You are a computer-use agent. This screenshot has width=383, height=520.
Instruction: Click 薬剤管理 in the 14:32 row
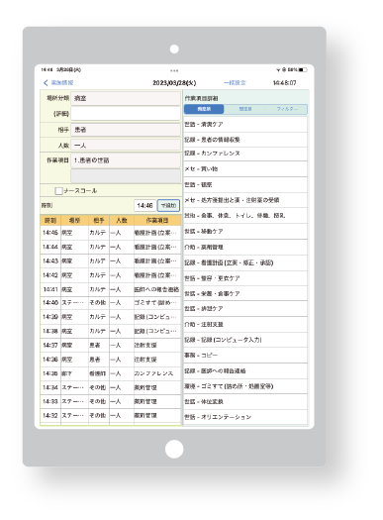point(145,416)
